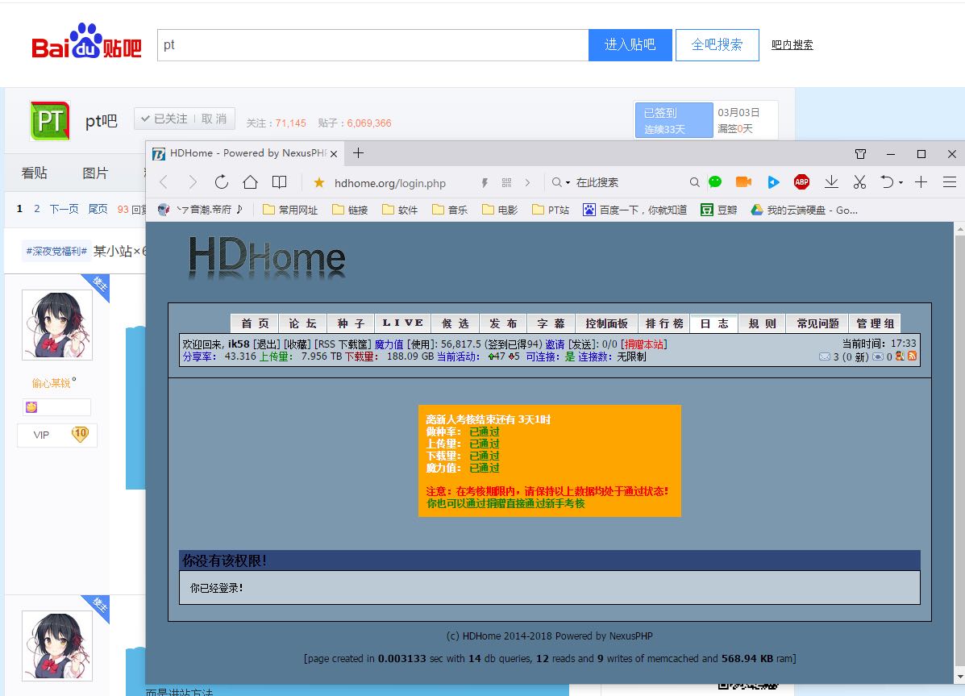Viewport: 965px width, 696px height.
Task: Click the magnifier search button in toolbar
Action: 694,182
